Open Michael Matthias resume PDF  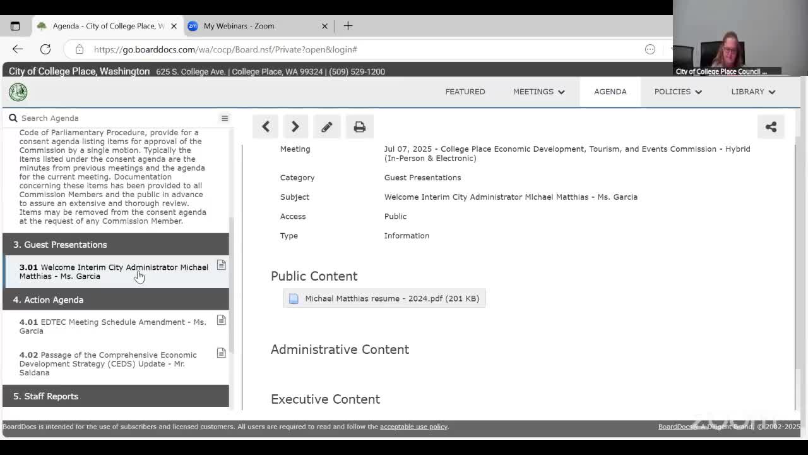384,298
